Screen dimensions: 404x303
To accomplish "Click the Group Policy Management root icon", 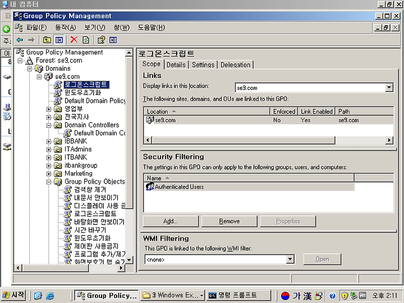I will coord(20,52).
